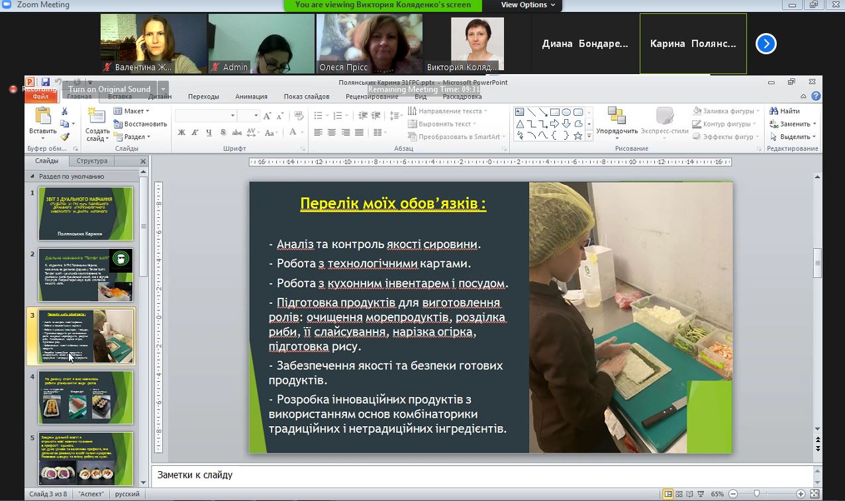Click the Упорядочить arrange icon
845x501 pixels.
(617, 116)
